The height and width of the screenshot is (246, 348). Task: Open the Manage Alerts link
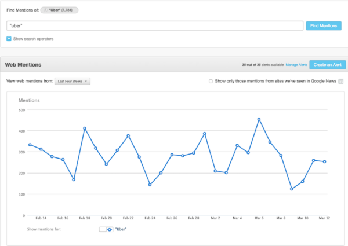pos(296,65)
